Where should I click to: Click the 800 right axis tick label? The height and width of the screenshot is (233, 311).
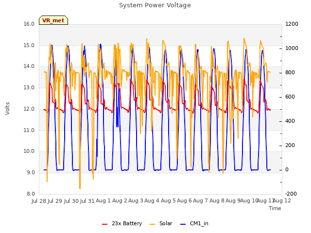pyautogui.click(x=290, y=73)
